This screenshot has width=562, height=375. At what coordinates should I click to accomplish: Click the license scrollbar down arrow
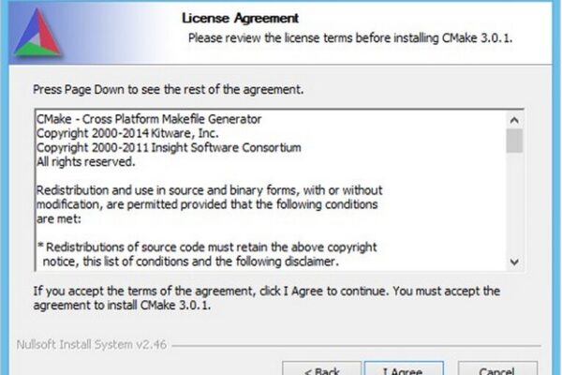[514, 262]
